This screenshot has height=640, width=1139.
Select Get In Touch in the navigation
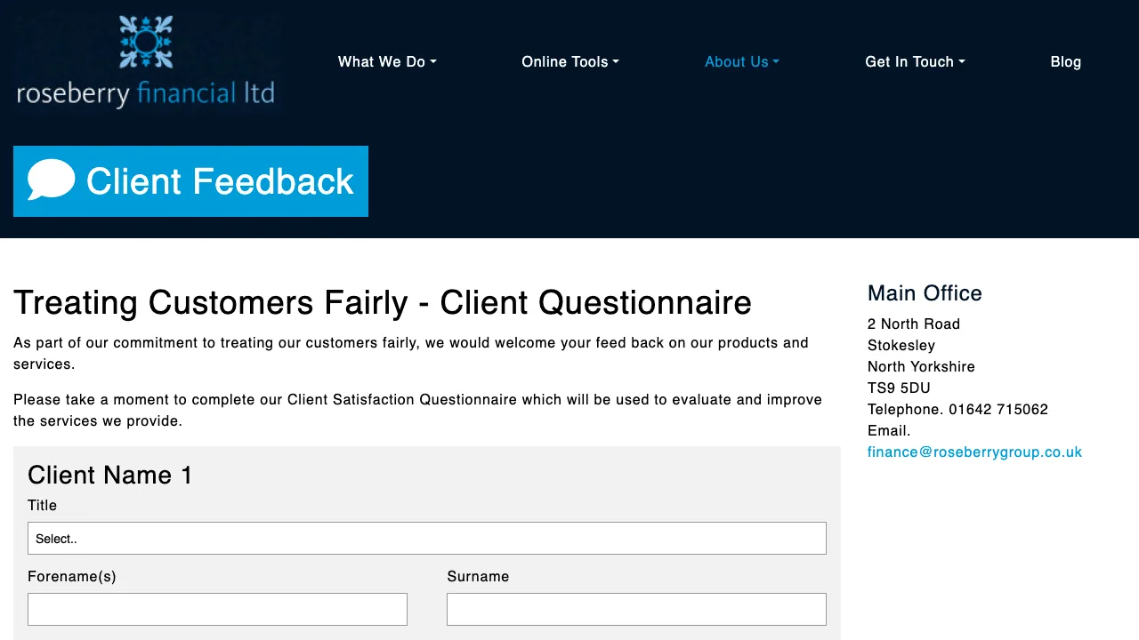point(915,61)
